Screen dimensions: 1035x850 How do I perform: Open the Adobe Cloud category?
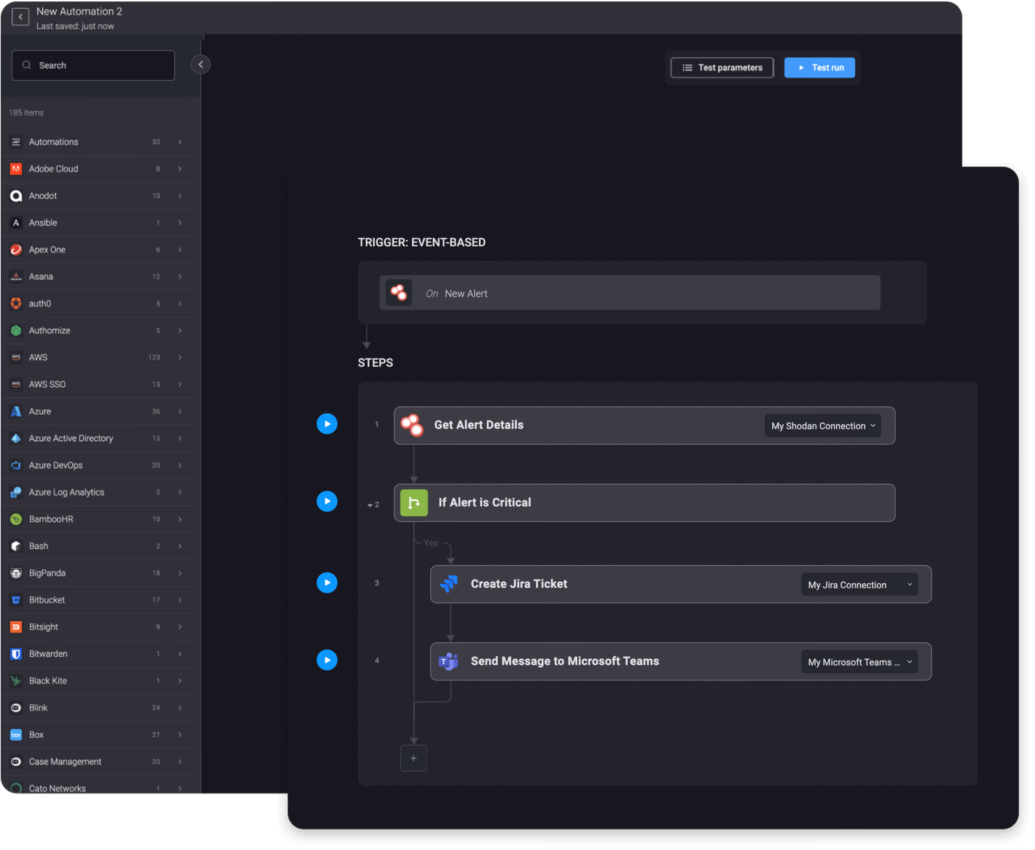click(98, 169)
